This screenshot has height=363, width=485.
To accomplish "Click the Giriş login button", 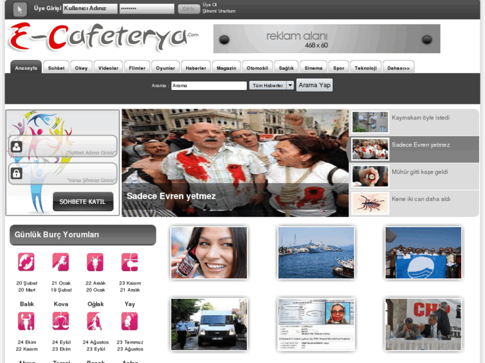I will click(188, 9).
